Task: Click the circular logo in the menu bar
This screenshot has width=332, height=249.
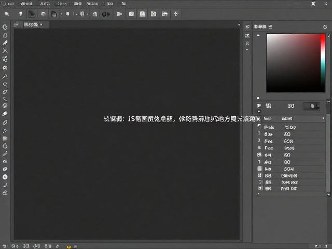Action: point(4,4)
